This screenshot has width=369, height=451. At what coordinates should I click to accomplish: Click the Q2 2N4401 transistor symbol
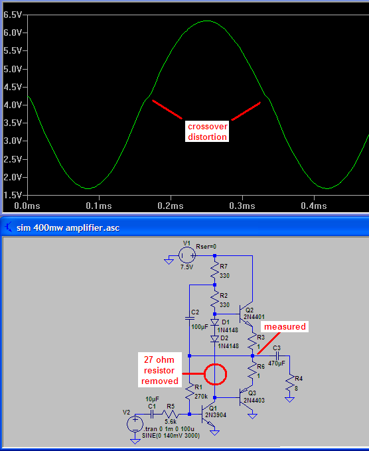(x=246, y=314)
